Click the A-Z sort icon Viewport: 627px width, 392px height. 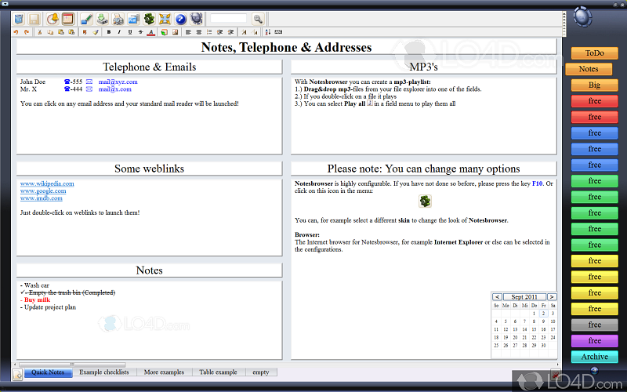pyautogui.click(x=267, y=32)
